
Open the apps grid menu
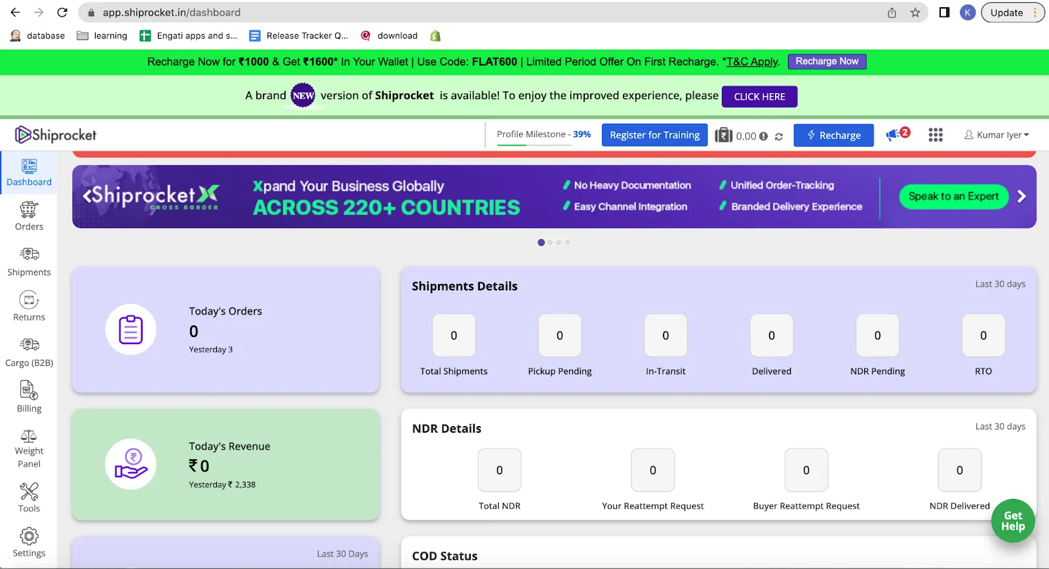pos(936,135)
